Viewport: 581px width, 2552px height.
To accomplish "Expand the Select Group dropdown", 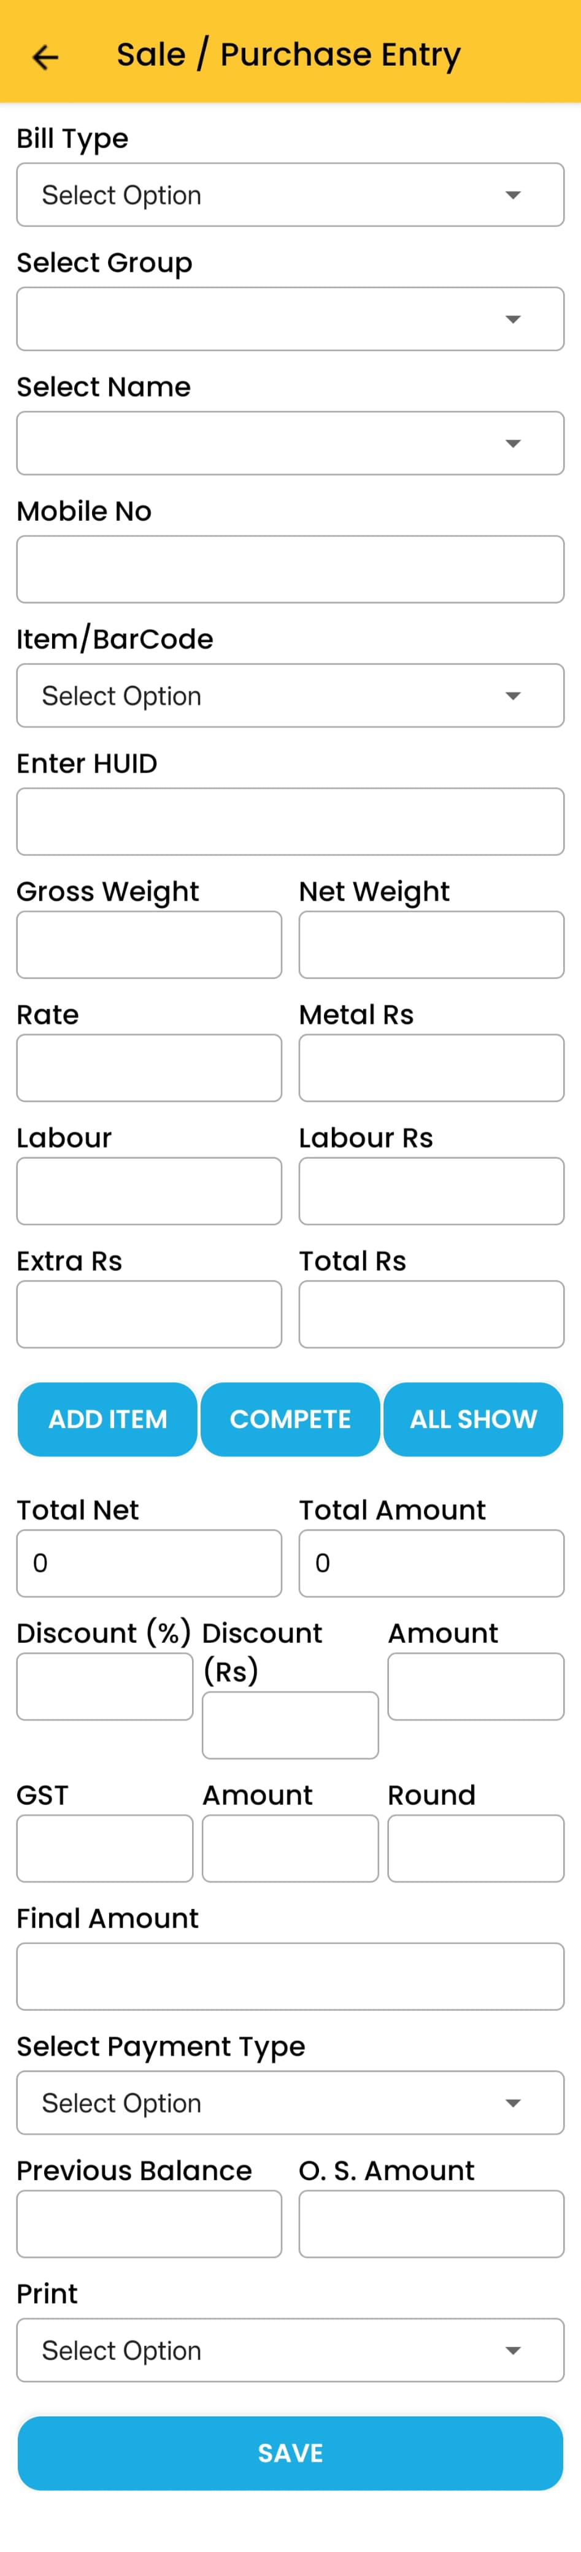I will 290,319.
